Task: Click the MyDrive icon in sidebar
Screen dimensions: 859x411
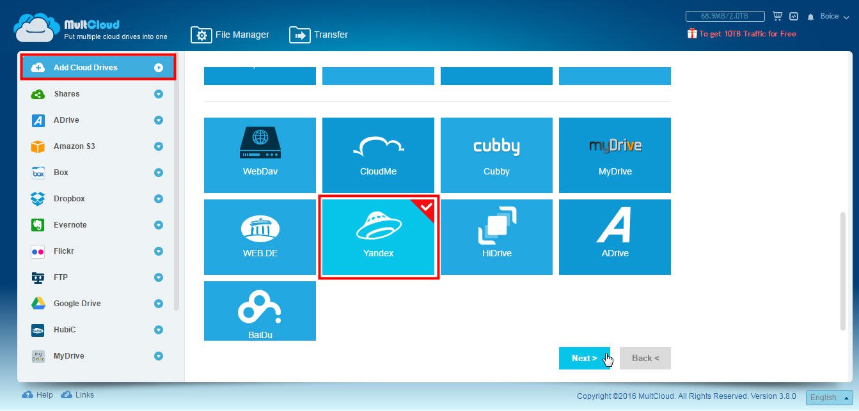Action: pyautogui.click(x=38, y=356)
